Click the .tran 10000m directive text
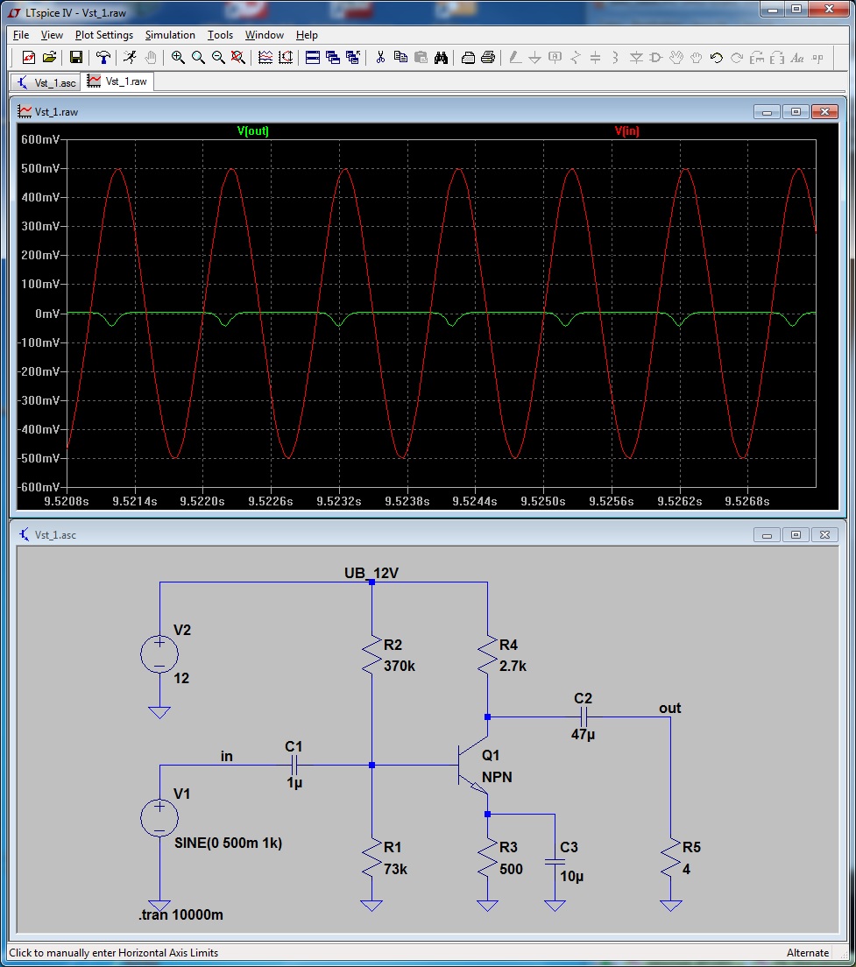Screen dimensions: 856x967 180,914
